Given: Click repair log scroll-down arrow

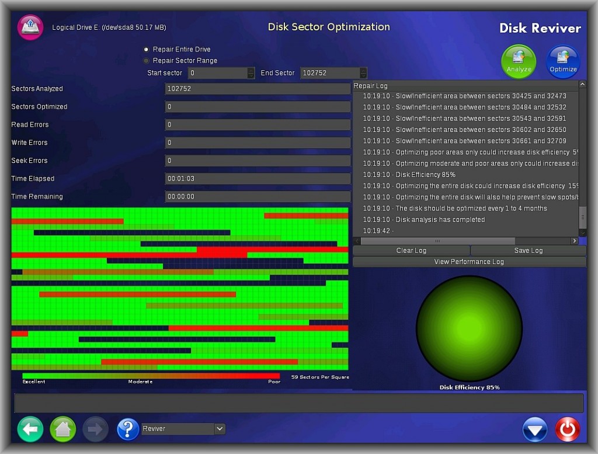Looking at the screenshot, I should (x=582, y=233).
